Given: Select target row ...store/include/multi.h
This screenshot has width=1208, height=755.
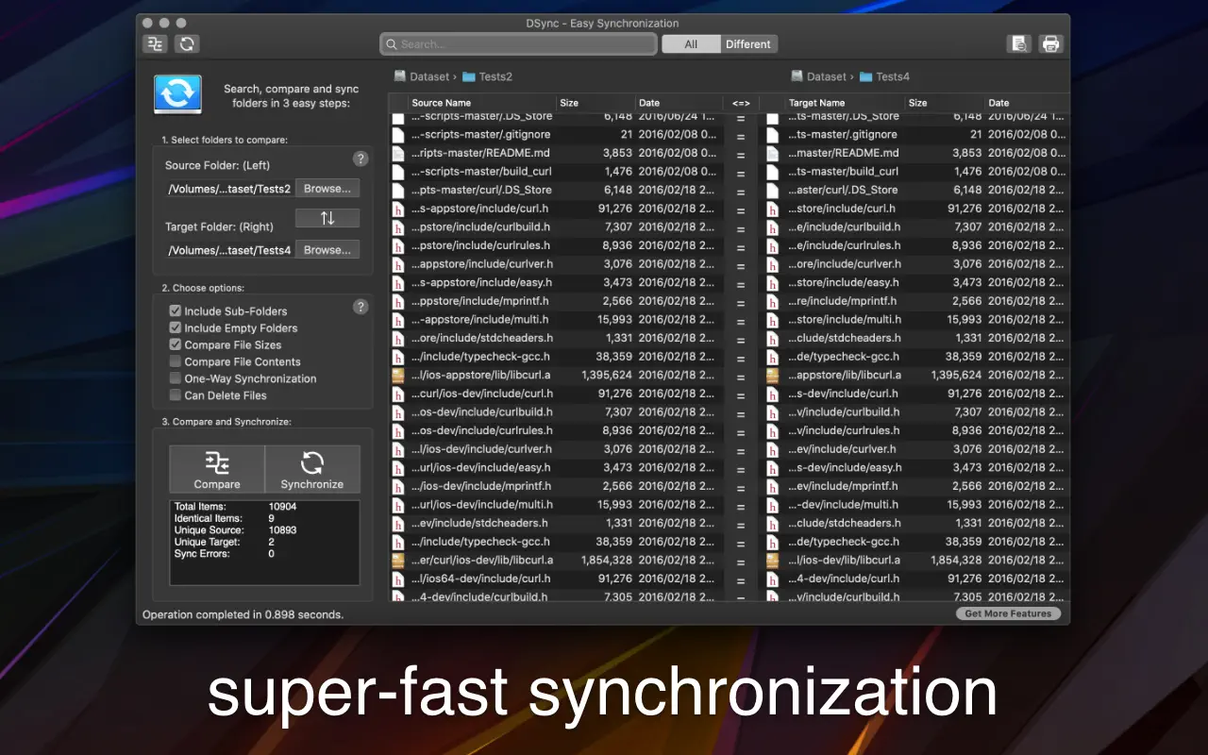Looking at the screenshot, I should tap(914, 320).
